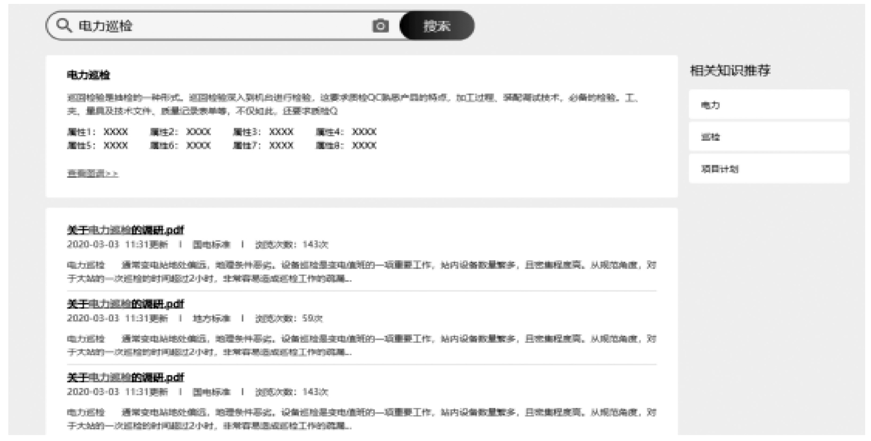Viewport: 871px width, 441px height.
Task: Click the 相关知识推荐 heading
Action: point(730,71)
